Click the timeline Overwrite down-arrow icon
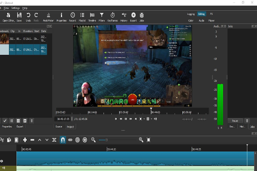257x171 pixels. click(47, 140)
